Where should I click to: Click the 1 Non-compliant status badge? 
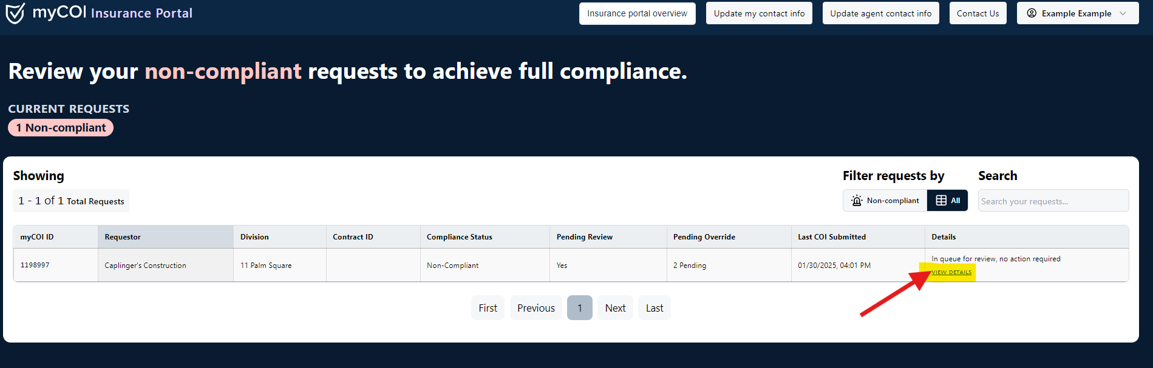pos(61,128)
